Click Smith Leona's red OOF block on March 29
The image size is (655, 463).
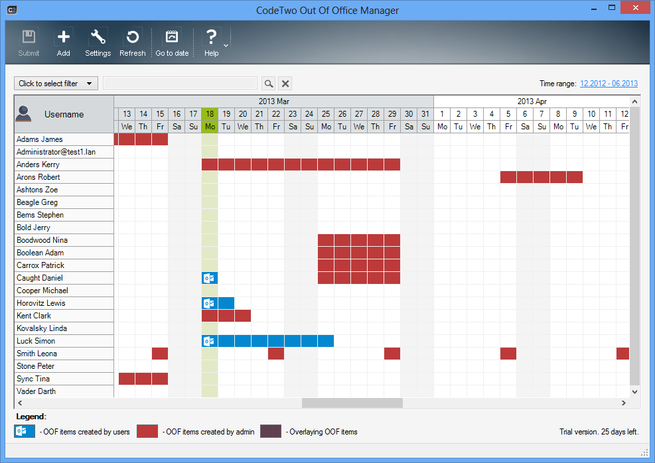point(392,354)
